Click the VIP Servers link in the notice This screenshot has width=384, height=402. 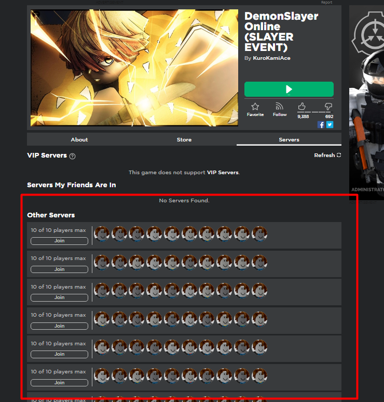[223, 172]
